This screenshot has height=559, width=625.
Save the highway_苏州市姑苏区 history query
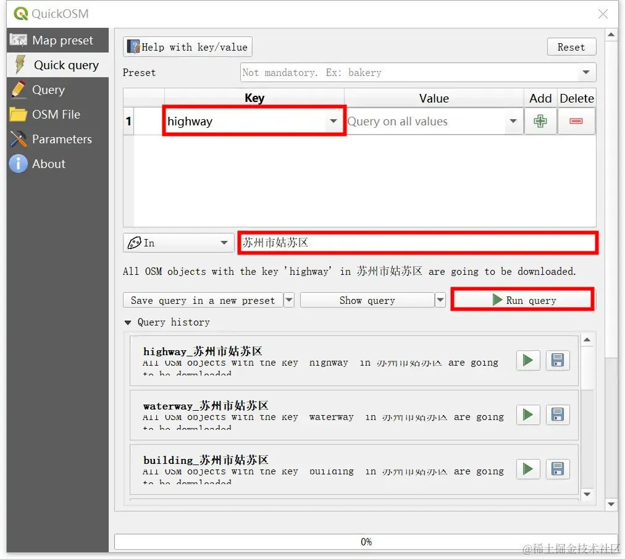(557, 361)
